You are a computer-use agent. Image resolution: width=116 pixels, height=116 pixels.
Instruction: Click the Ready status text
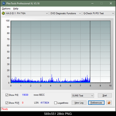pyautogui.click(x=5, y=109)
